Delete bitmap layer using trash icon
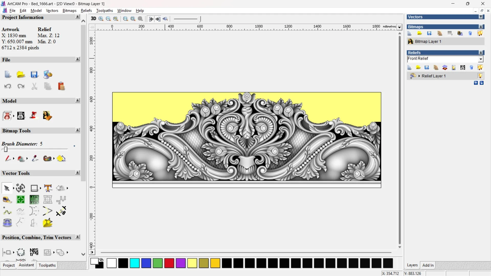Screen dimensions: 491x276 (x=470, y=33)
